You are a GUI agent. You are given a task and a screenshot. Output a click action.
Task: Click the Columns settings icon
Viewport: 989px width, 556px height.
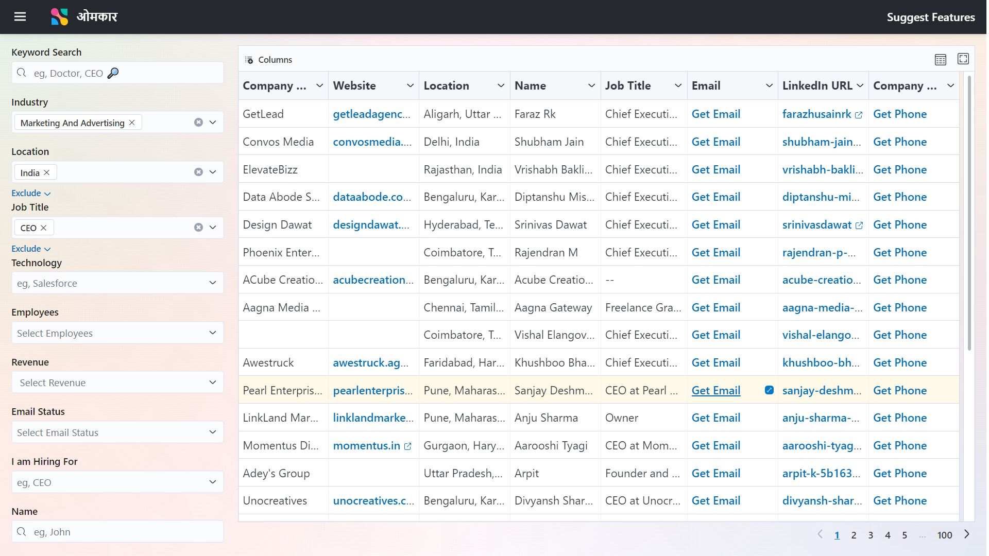click(249, 60)
